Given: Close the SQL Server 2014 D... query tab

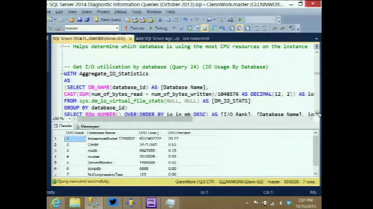Looking at the screenshot, I should click(130, 39).
